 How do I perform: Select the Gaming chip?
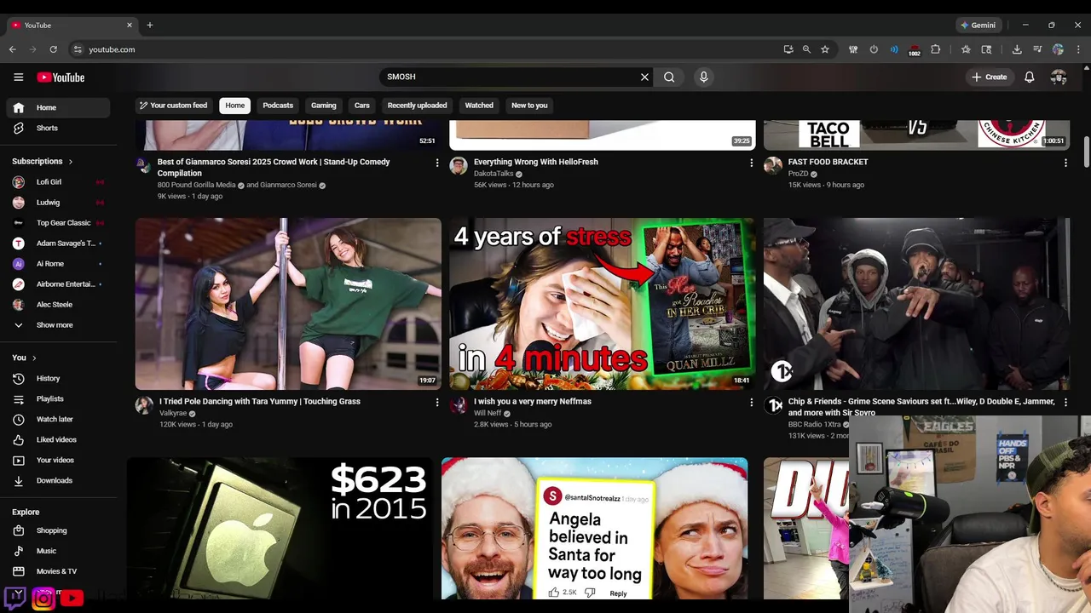pyautogui.click(x=324, y=106)
